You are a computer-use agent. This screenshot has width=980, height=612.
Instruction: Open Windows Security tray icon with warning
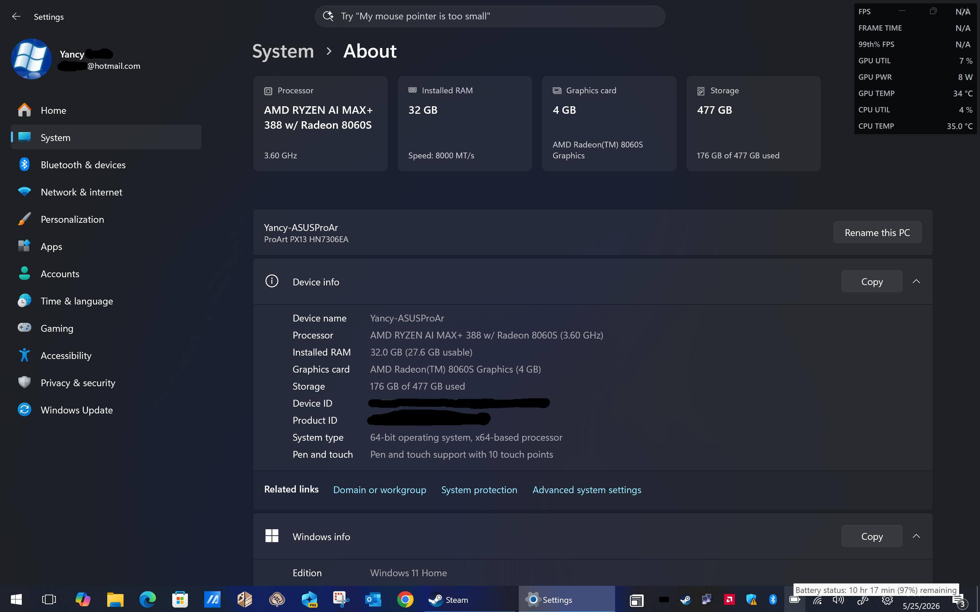[751, 599]
